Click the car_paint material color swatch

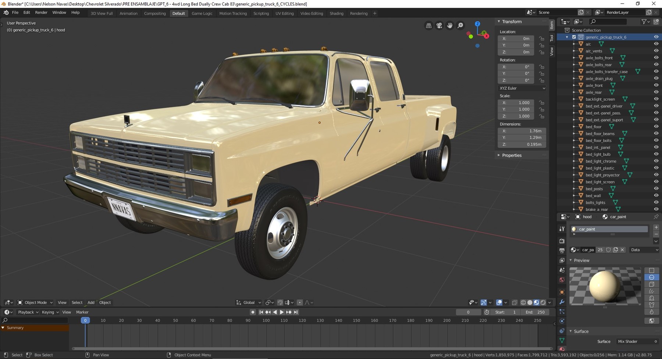[x=573, y=229]
